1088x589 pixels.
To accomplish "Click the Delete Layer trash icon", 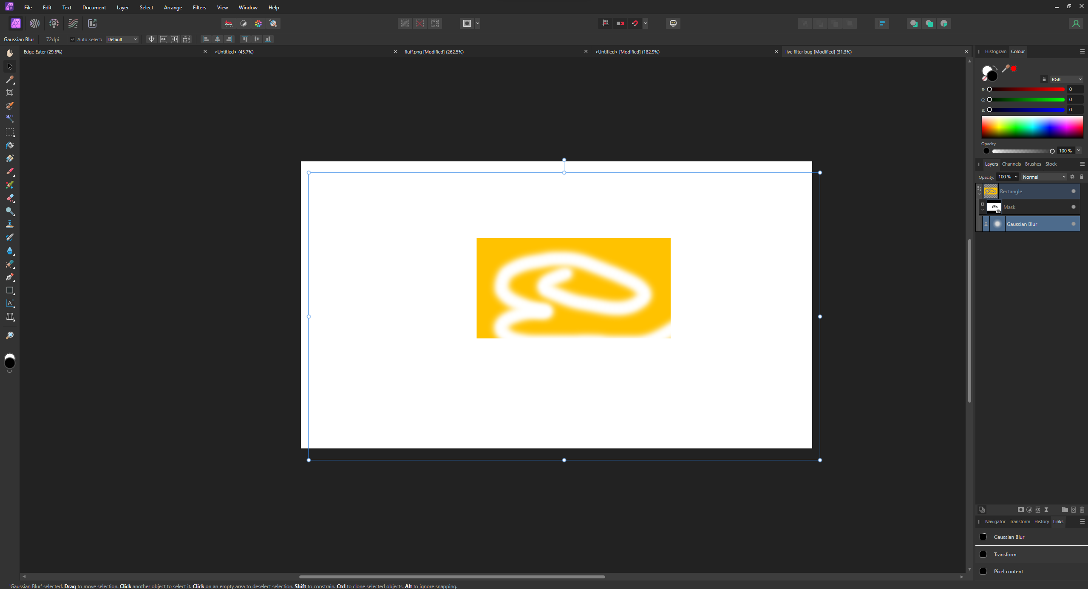I will [1082, 510].
